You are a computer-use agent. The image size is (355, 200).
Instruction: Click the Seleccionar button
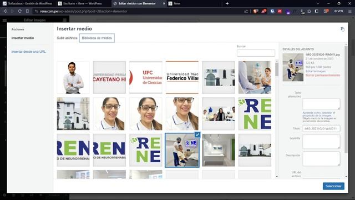click(333, 186)
